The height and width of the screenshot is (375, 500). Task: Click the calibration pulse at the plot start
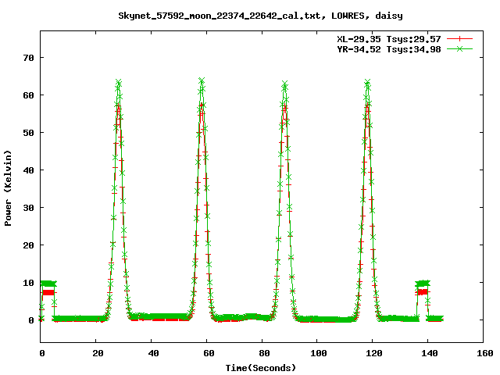[x=48, y=284]
